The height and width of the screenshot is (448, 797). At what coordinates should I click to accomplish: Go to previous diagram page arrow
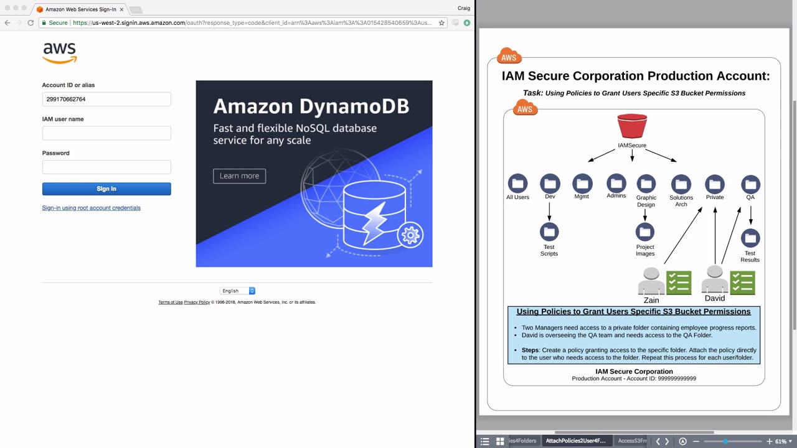click(x=658, y=441)
